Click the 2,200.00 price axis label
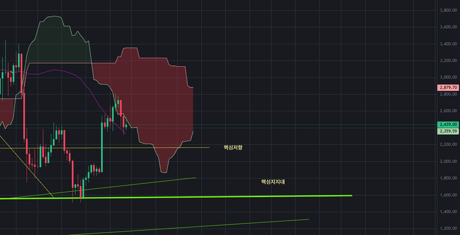 tap(448, 145)
